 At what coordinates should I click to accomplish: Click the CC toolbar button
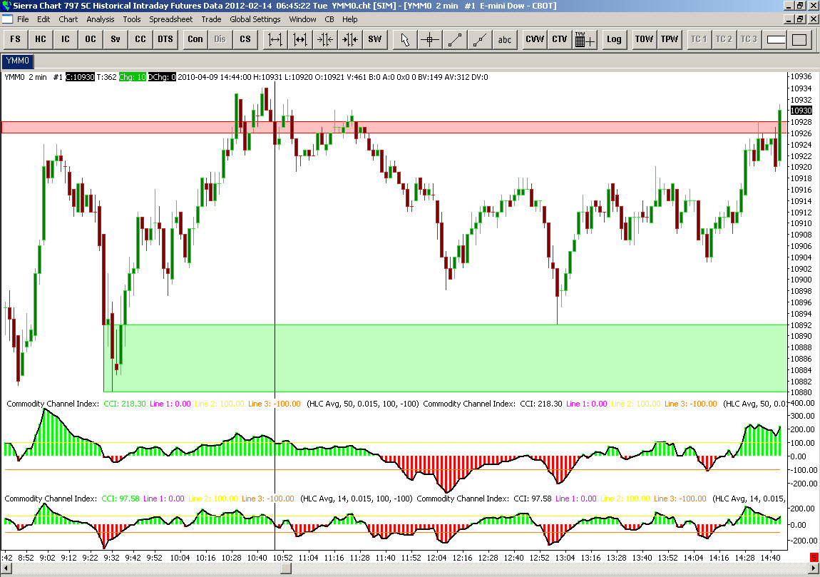pos(140,39)
